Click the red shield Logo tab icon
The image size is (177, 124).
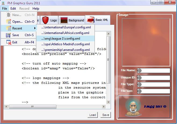pos(45,20)
